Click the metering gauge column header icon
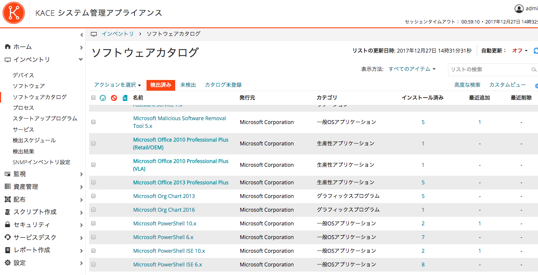This screenshot has height=275, width=538. coord(103,98)
